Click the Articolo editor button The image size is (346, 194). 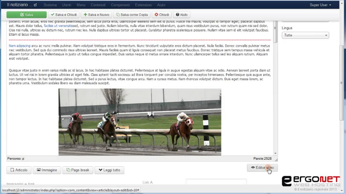click(19, 170)
